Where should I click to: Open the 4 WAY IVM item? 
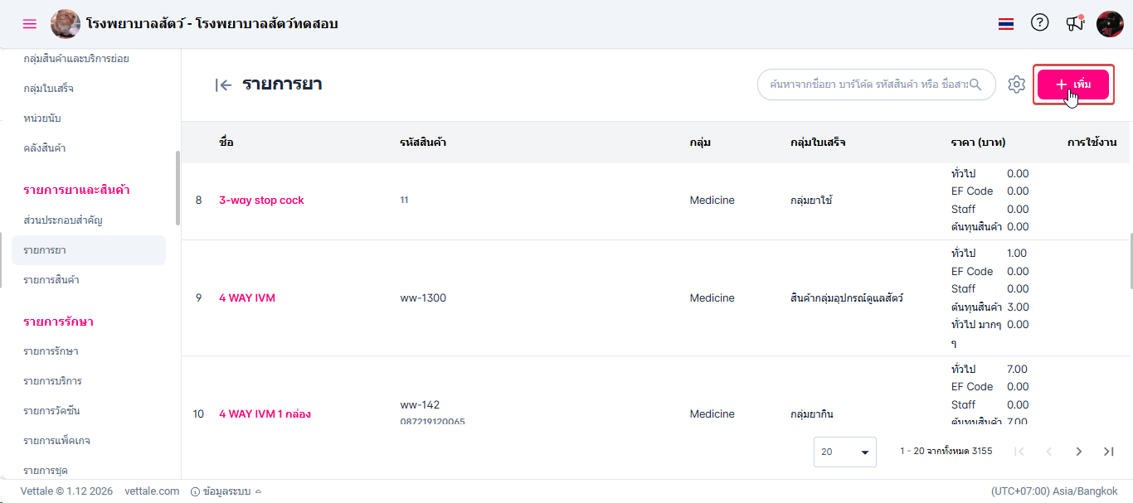tap(247, 297)
